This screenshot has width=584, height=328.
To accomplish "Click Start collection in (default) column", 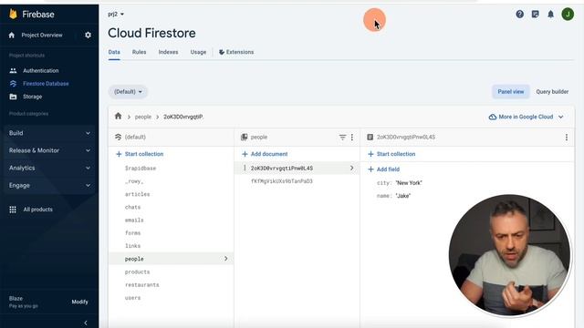I will tap(140, 154).
